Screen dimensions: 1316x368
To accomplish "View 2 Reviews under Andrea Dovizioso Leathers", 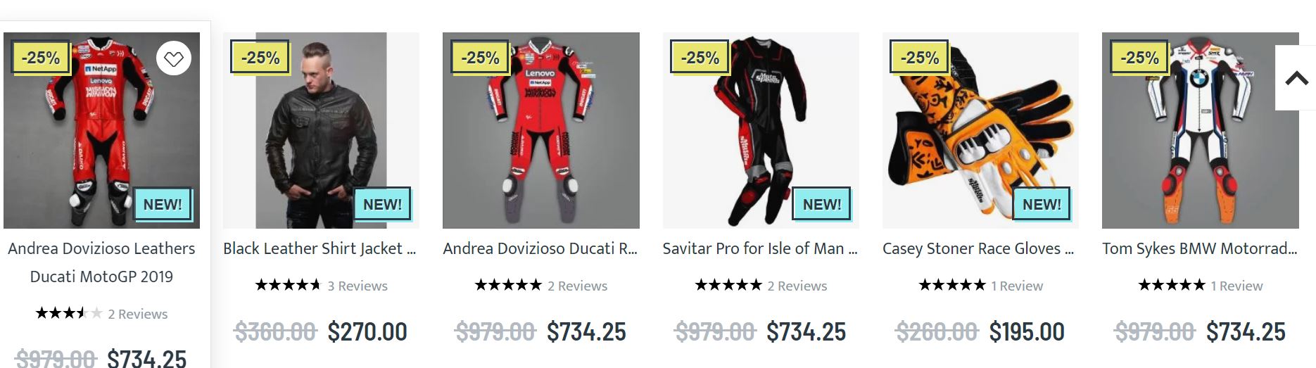I will pyautogui.click(x=138, y=314).
